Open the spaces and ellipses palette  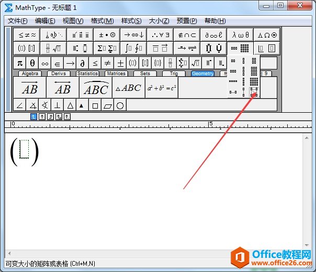tap(53, 35)
